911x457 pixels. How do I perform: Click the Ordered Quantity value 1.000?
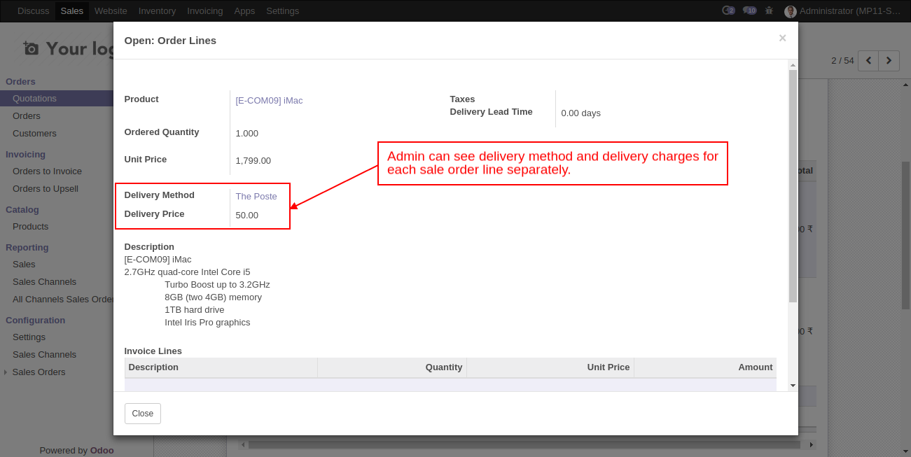point(247,134)
